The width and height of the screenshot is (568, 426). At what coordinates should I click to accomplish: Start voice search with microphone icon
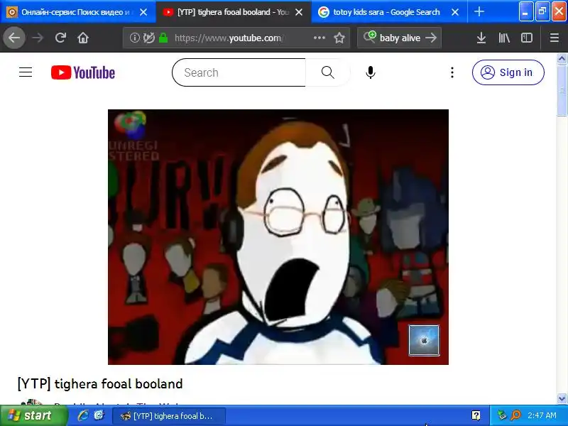tap(370, 72)
